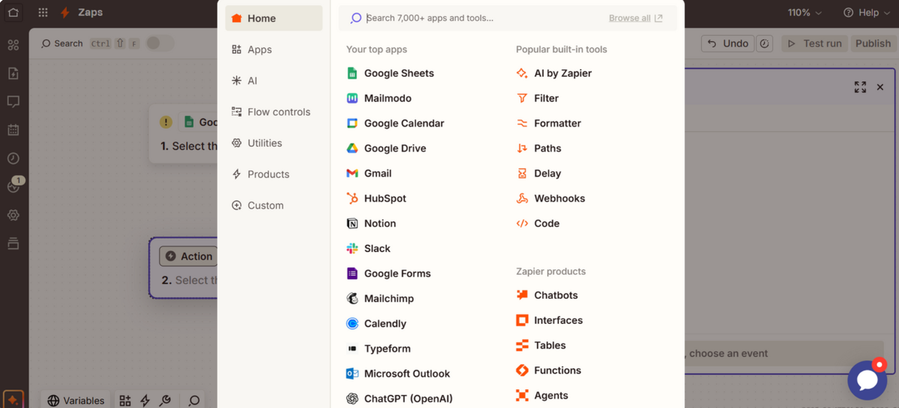Open the 110% zoom dropdown
899x408 pixels.
pyautogui.click(x=804, y=12)
